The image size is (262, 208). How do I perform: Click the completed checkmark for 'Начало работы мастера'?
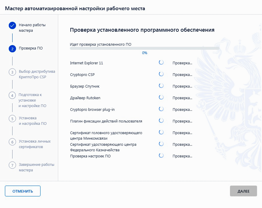click(x=12, y=26)
